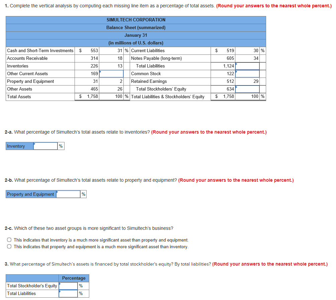Click the Total Liabilities percentage field in question 3
This screenshot has width=336, height=300.
coord(68,293)
